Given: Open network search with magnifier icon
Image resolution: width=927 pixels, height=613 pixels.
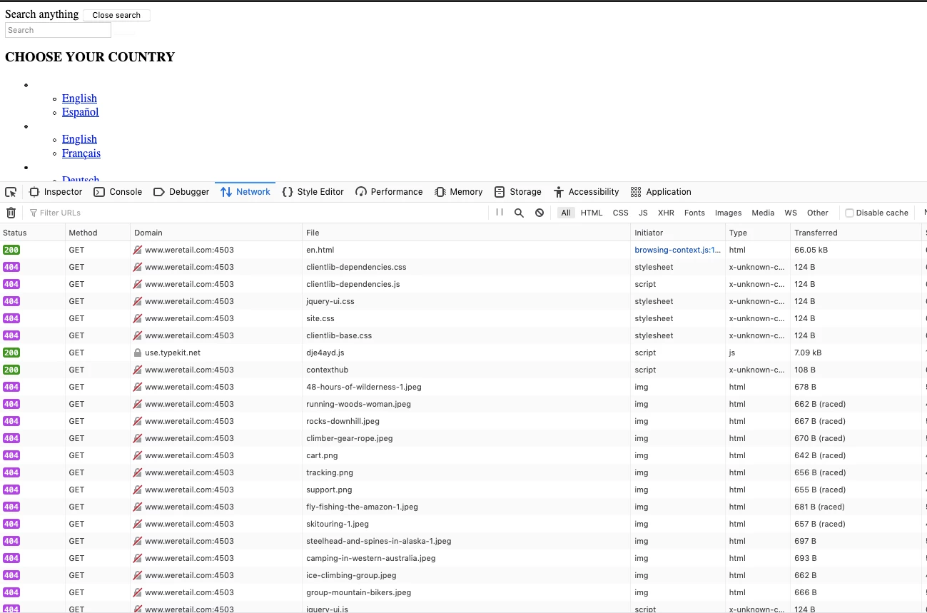Looking at the screenshot, I should (x=520, y=213).
